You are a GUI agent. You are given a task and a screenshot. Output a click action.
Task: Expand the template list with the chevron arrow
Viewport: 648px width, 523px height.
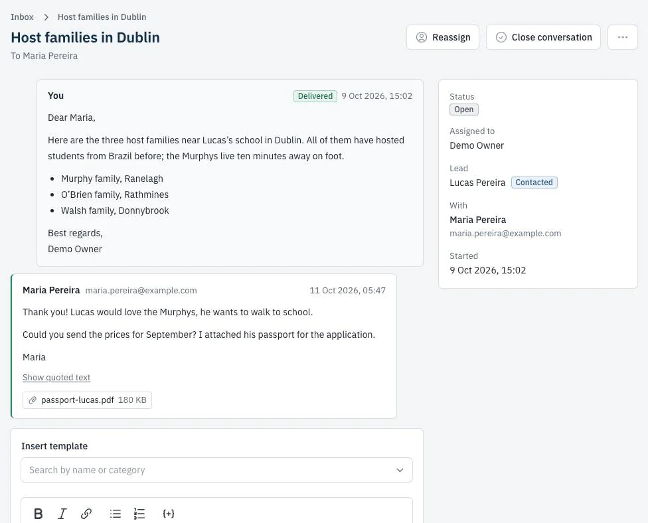pos(400,470)
